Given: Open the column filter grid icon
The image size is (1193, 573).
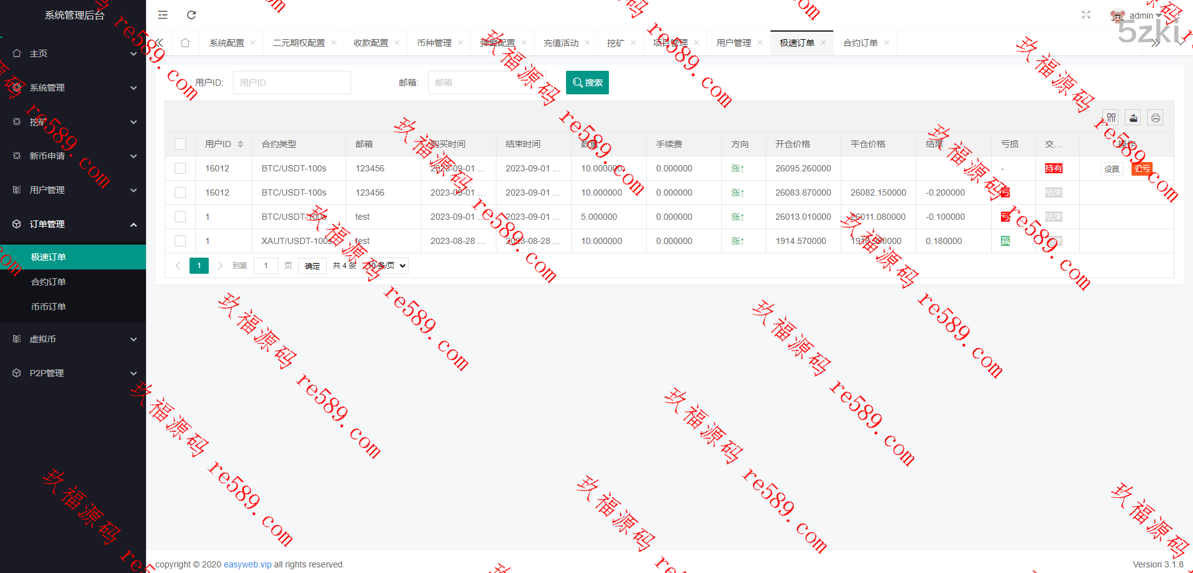Looking at the screenshot, I should pyautogui.click(x=1112, y=118).
